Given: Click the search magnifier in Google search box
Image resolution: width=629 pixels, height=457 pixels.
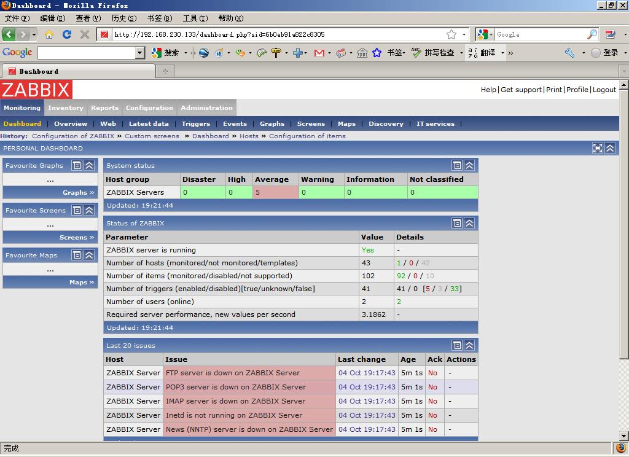Looking at the screenshot, I should pyautogui.click(x=592, y=34).
